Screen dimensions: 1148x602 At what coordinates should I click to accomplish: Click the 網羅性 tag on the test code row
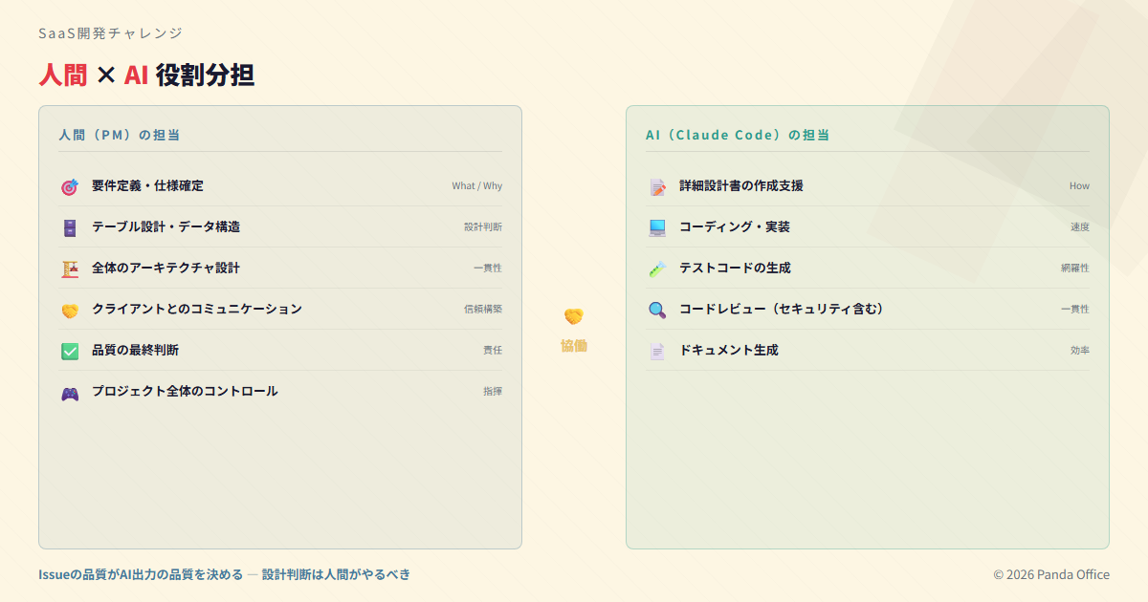coord(1074,269)
